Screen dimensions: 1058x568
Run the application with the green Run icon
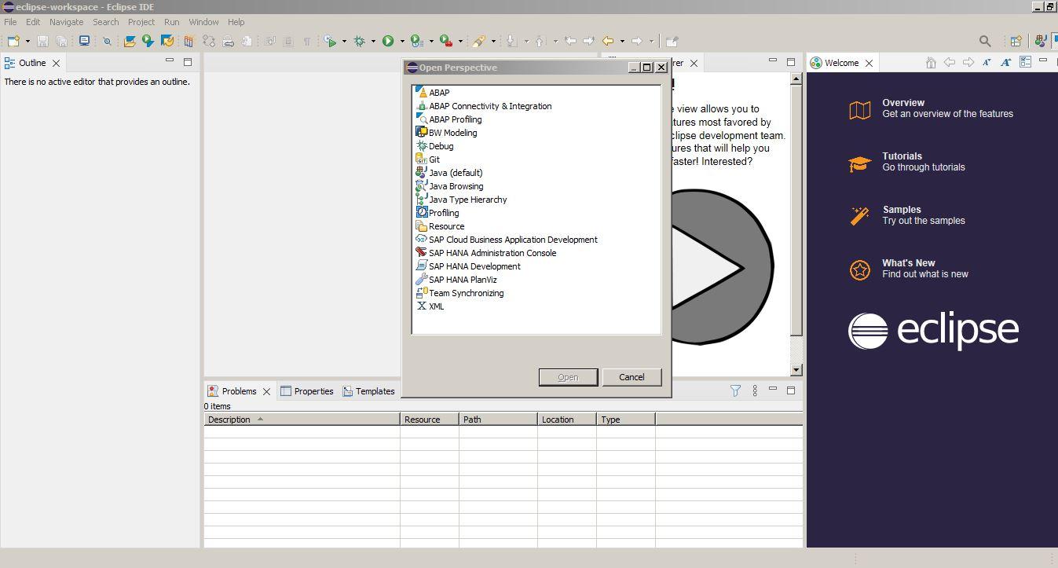(x=388, y=41)
